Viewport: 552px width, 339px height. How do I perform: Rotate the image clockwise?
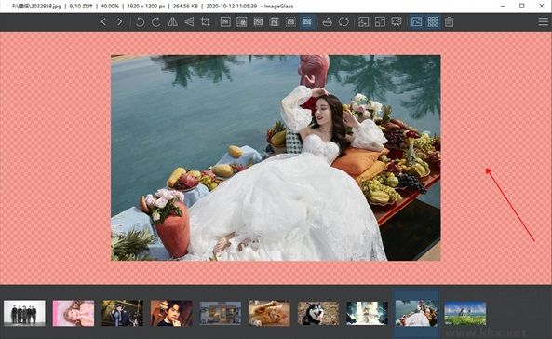(x=156, y=21)
